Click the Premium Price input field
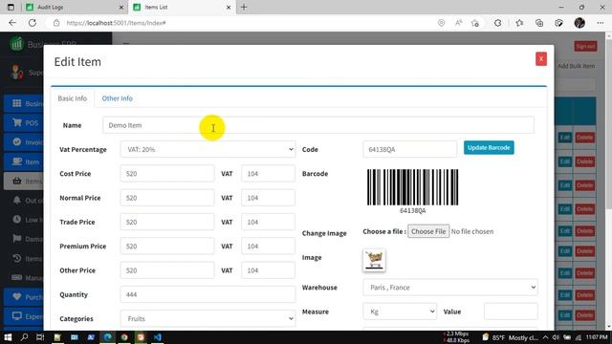 [167, 247]
